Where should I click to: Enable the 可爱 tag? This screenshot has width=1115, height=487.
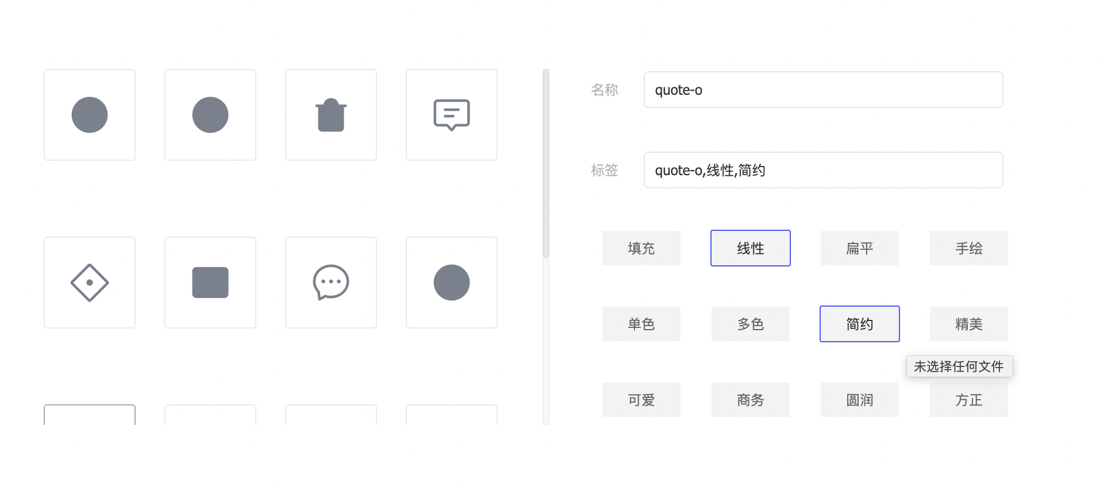(641, 400)
